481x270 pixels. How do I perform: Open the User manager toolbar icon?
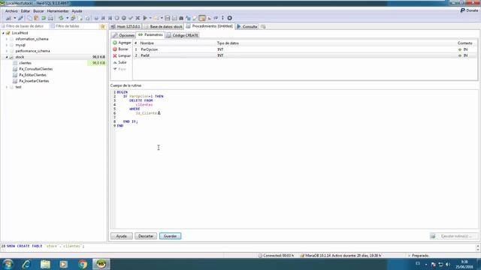point(73,18)
